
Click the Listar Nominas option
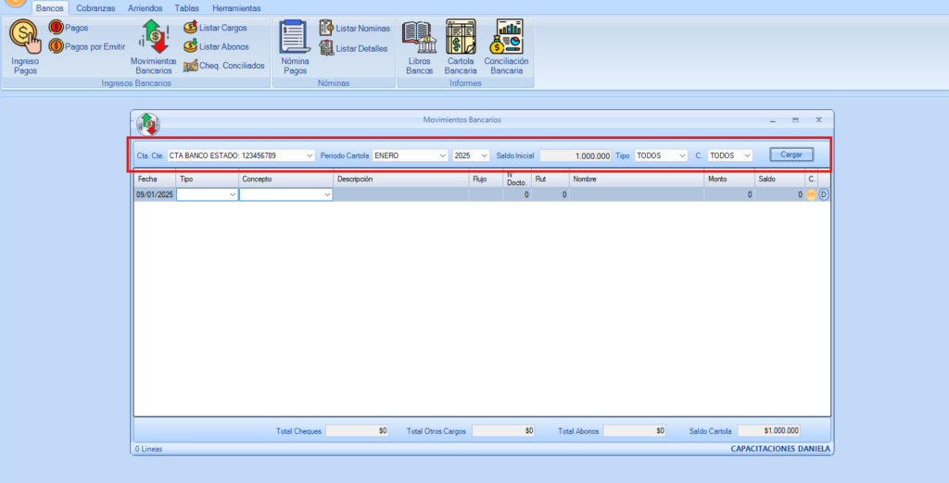tap(355, 28)
